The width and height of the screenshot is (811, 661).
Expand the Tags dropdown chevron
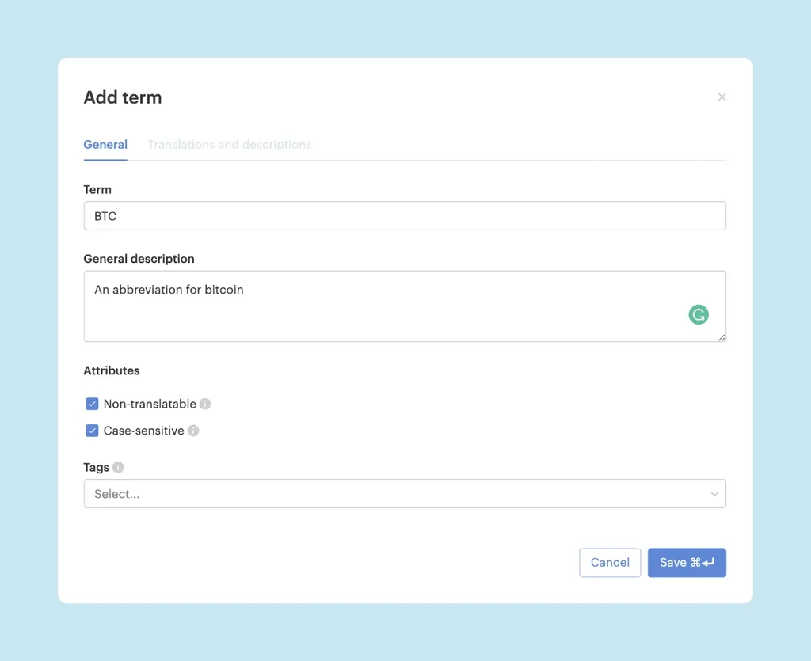click(x=714, y=494)
